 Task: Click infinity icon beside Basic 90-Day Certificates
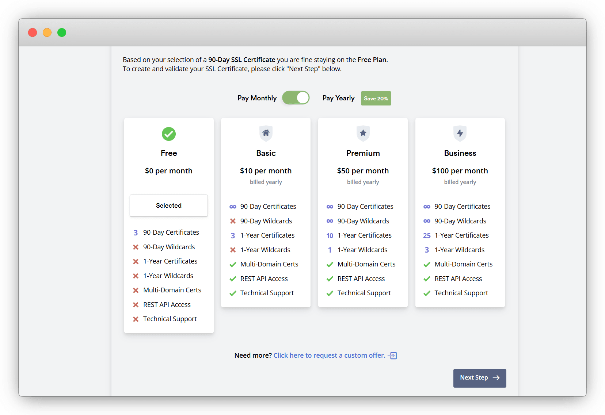click(x=233, y=207)
